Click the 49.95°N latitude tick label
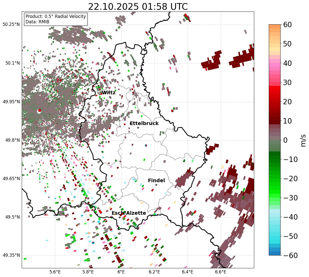Screen dimensions: 309x277 click(11, 102)
